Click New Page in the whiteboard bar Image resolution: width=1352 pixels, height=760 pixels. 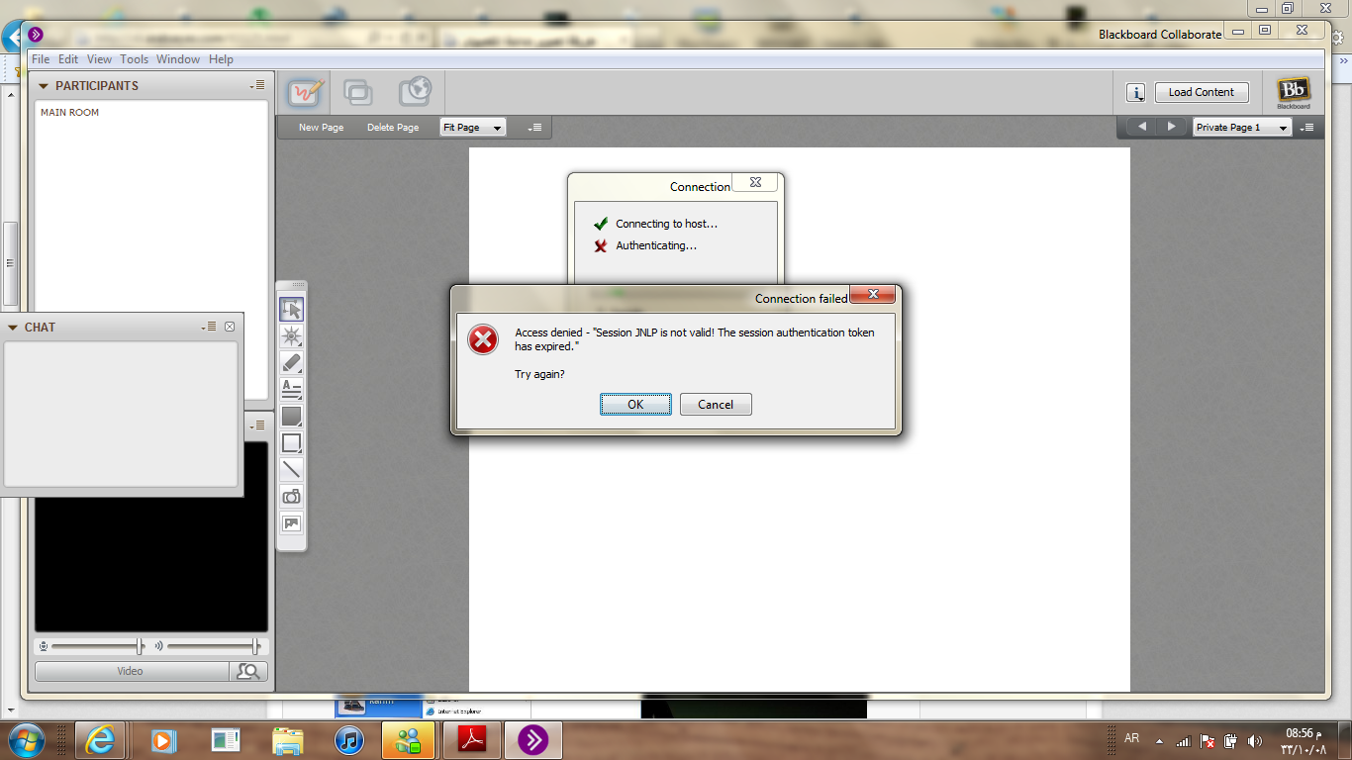(322, 128)
